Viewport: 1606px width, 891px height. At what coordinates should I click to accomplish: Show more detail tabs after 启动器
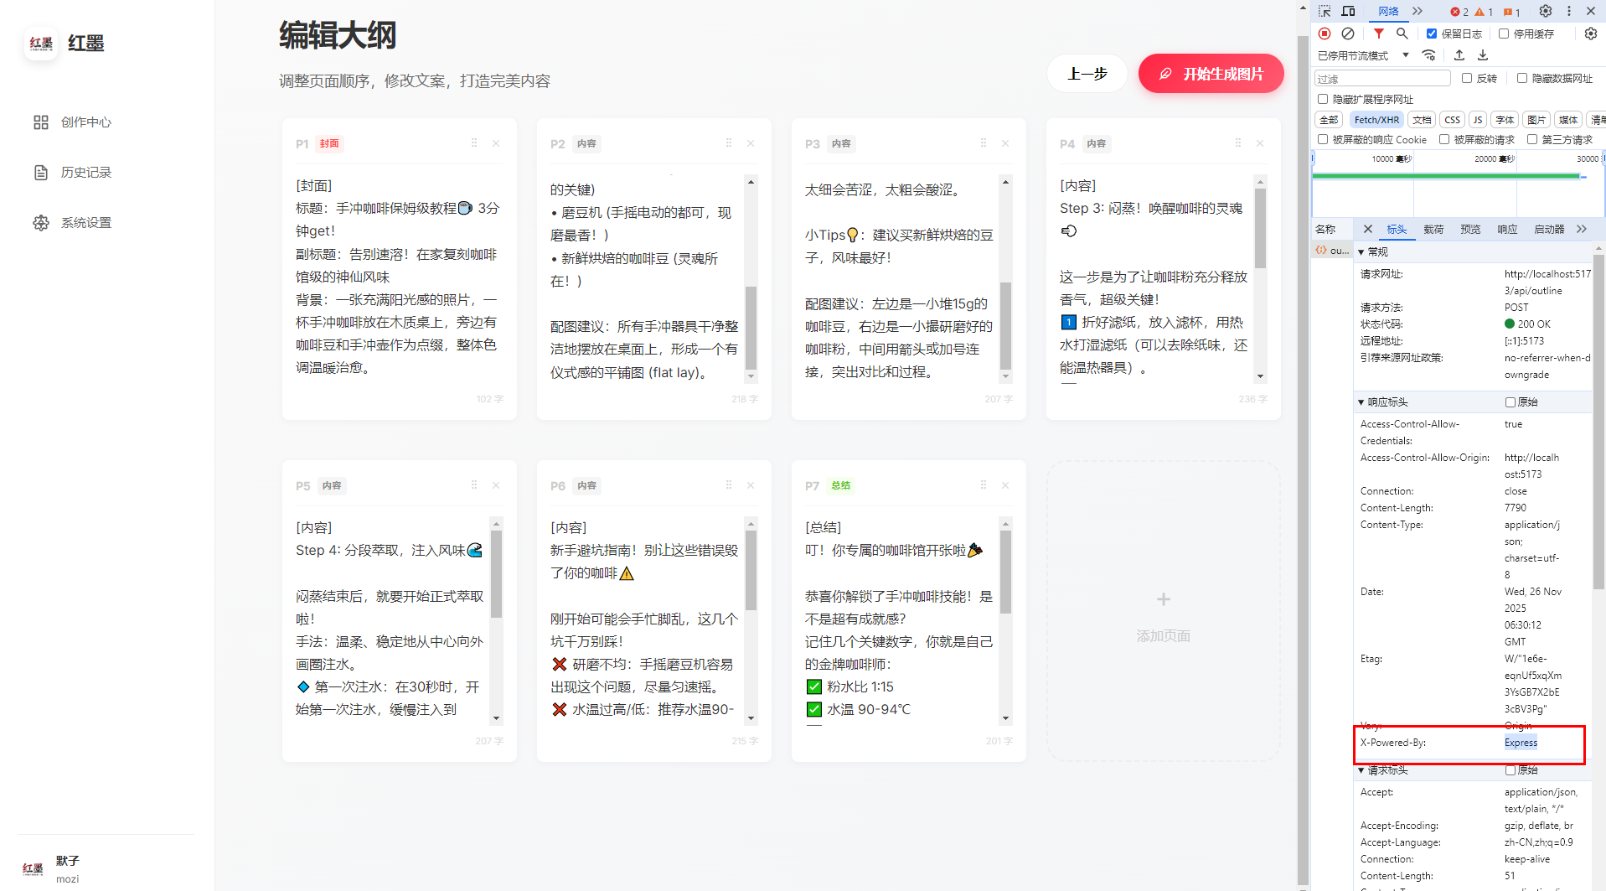tap(1582, 229)
